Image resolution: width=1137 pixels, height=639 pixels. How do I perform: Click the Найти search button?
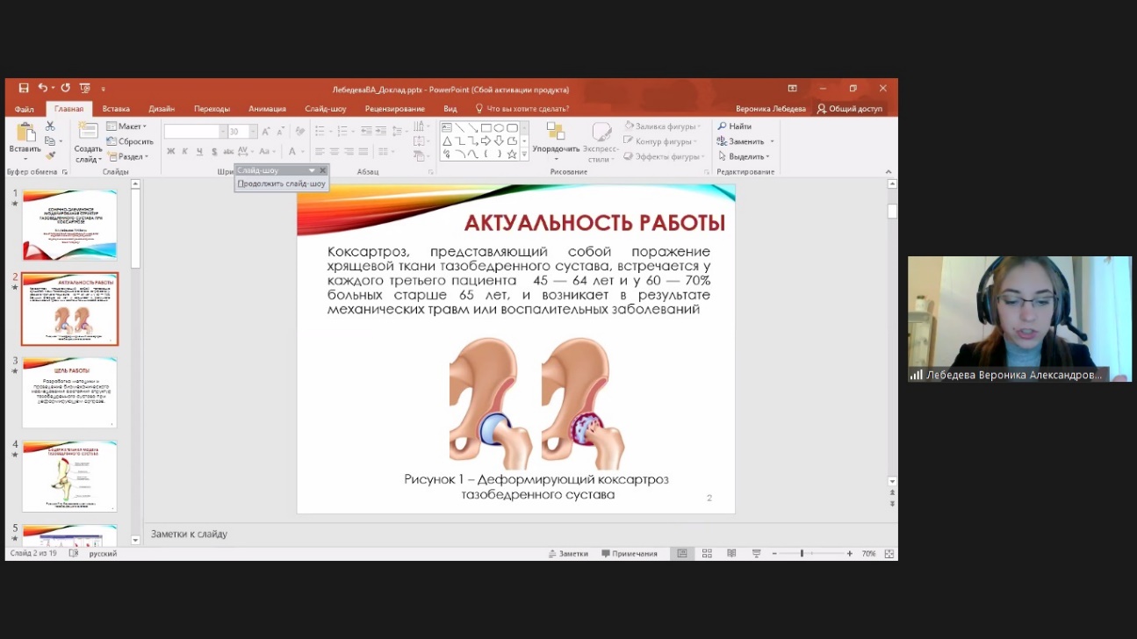(x=735, y=126)
